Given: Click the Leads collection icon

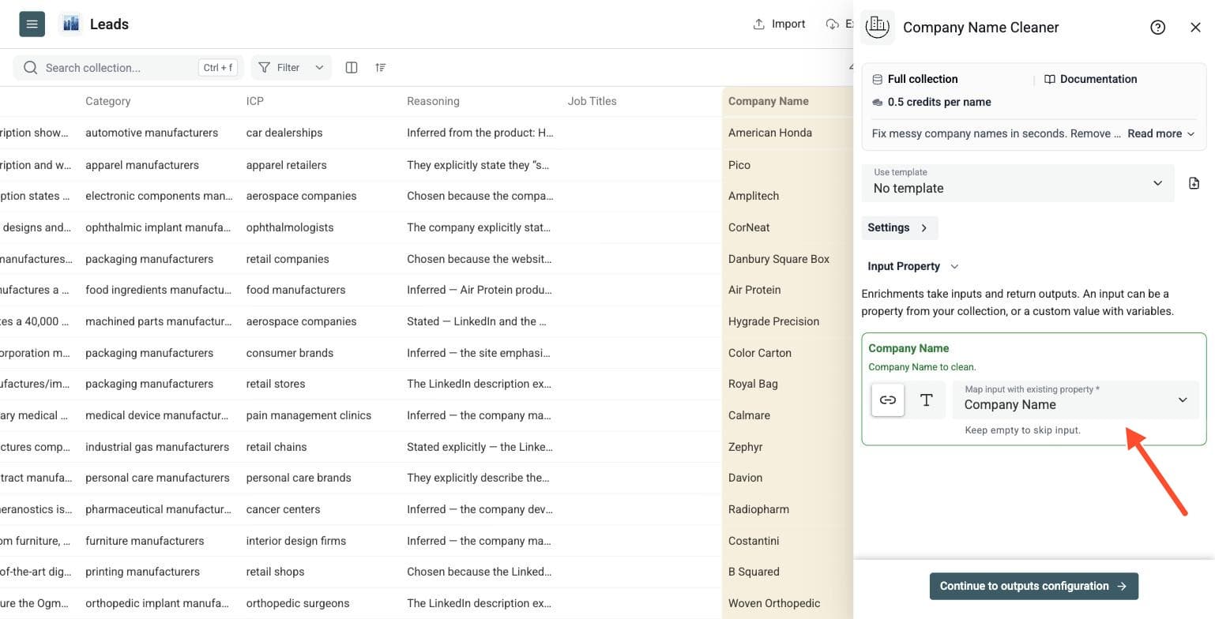Looking at the screenshot, I should [x=70, y=24].
